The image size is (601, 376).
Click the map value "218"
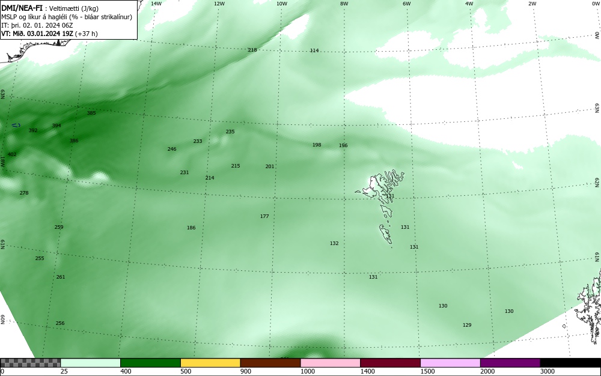(x=252, y=50)
